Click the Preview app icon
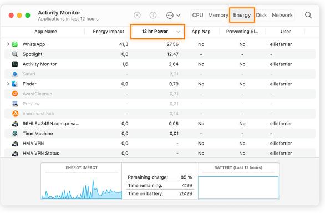The image size is (325, 214). [15, 104]
